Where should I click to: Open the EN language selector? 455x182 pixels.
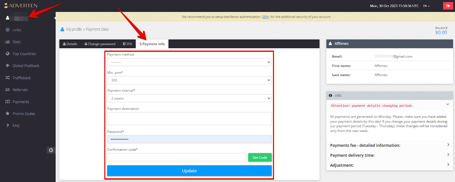426,6
